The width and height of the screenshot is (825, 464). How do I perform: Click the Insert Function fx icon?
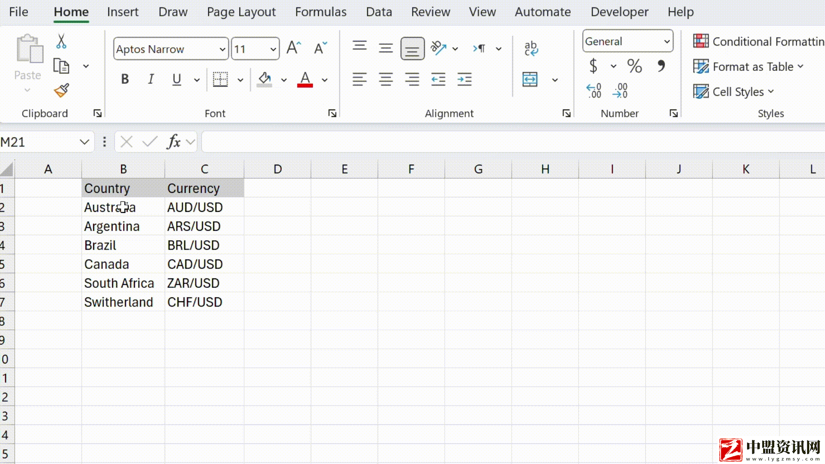click(x=173, y=141)
